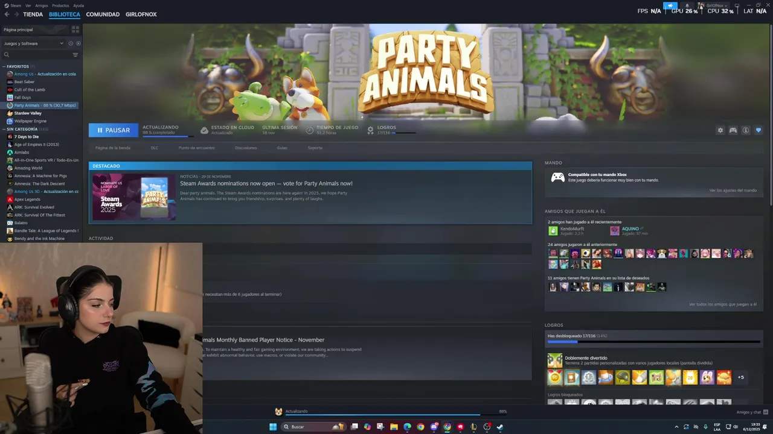The image size is (773, 434).
Task: Open Party Animals settings gear icon
Action: click(720, 130)
